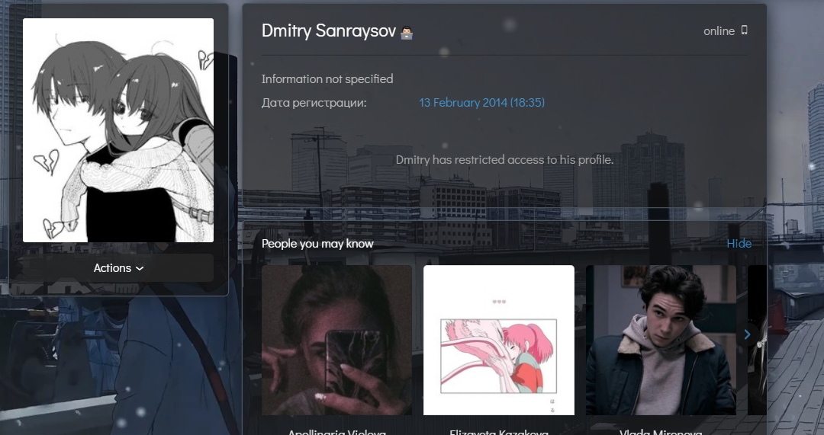Click the Дата регистрации label

(x=314, y=102)
